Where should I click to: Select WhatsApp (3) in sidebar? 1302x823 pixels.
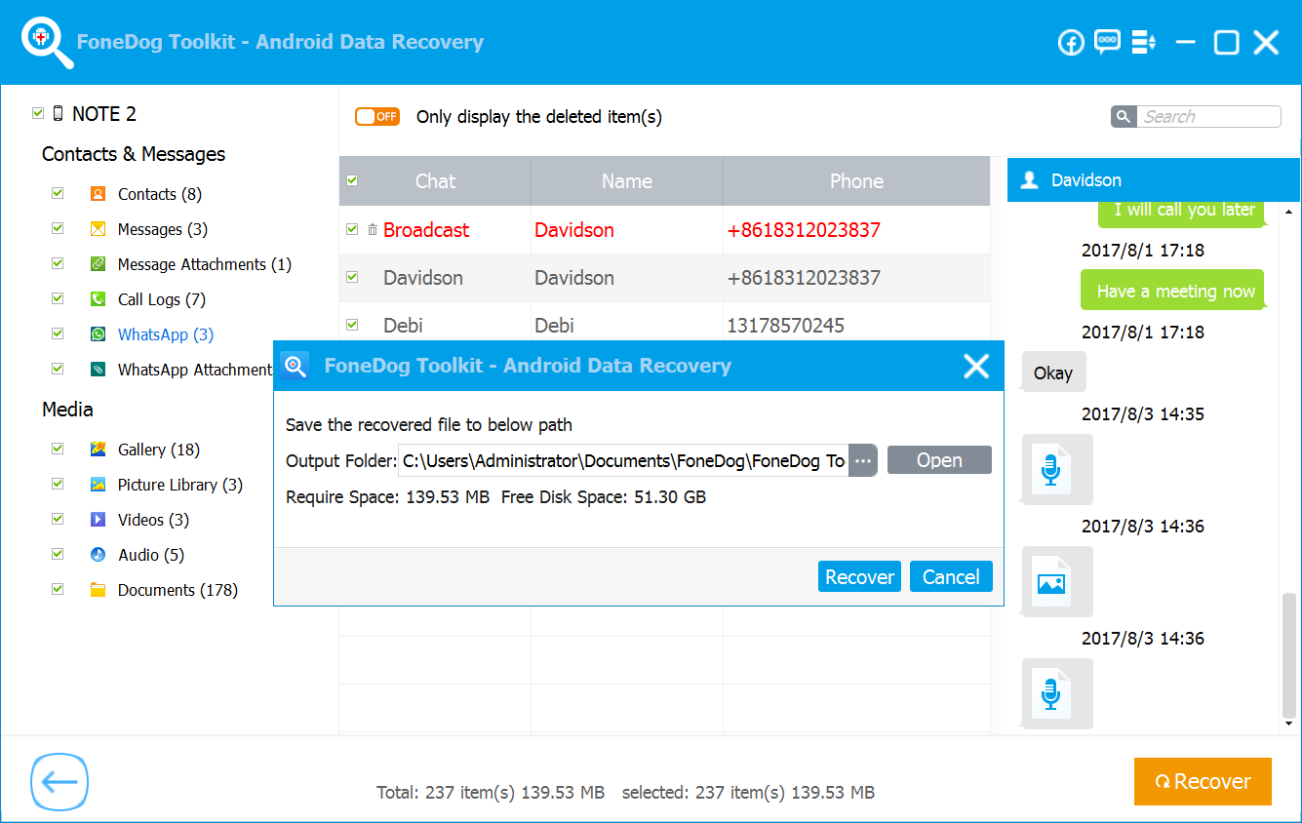[166, 334]
